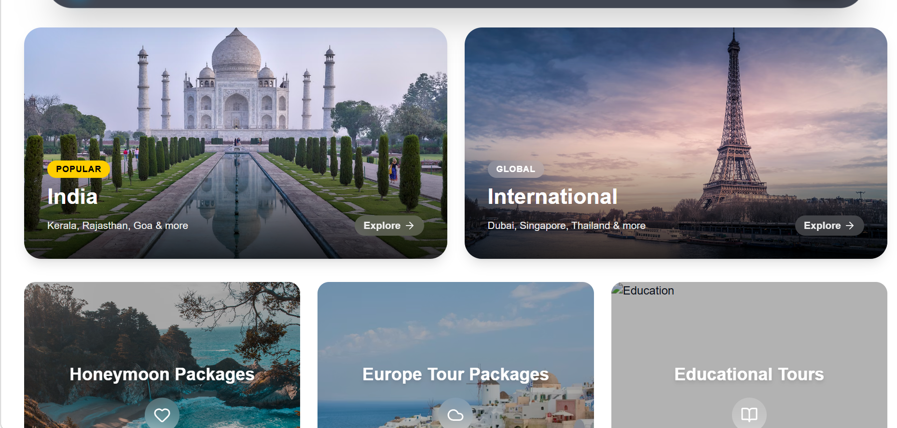Click the arrow icon in India's Explore button
Image resolution: width=897 pixels, height=428 pixels.
[x=410, y=226]
